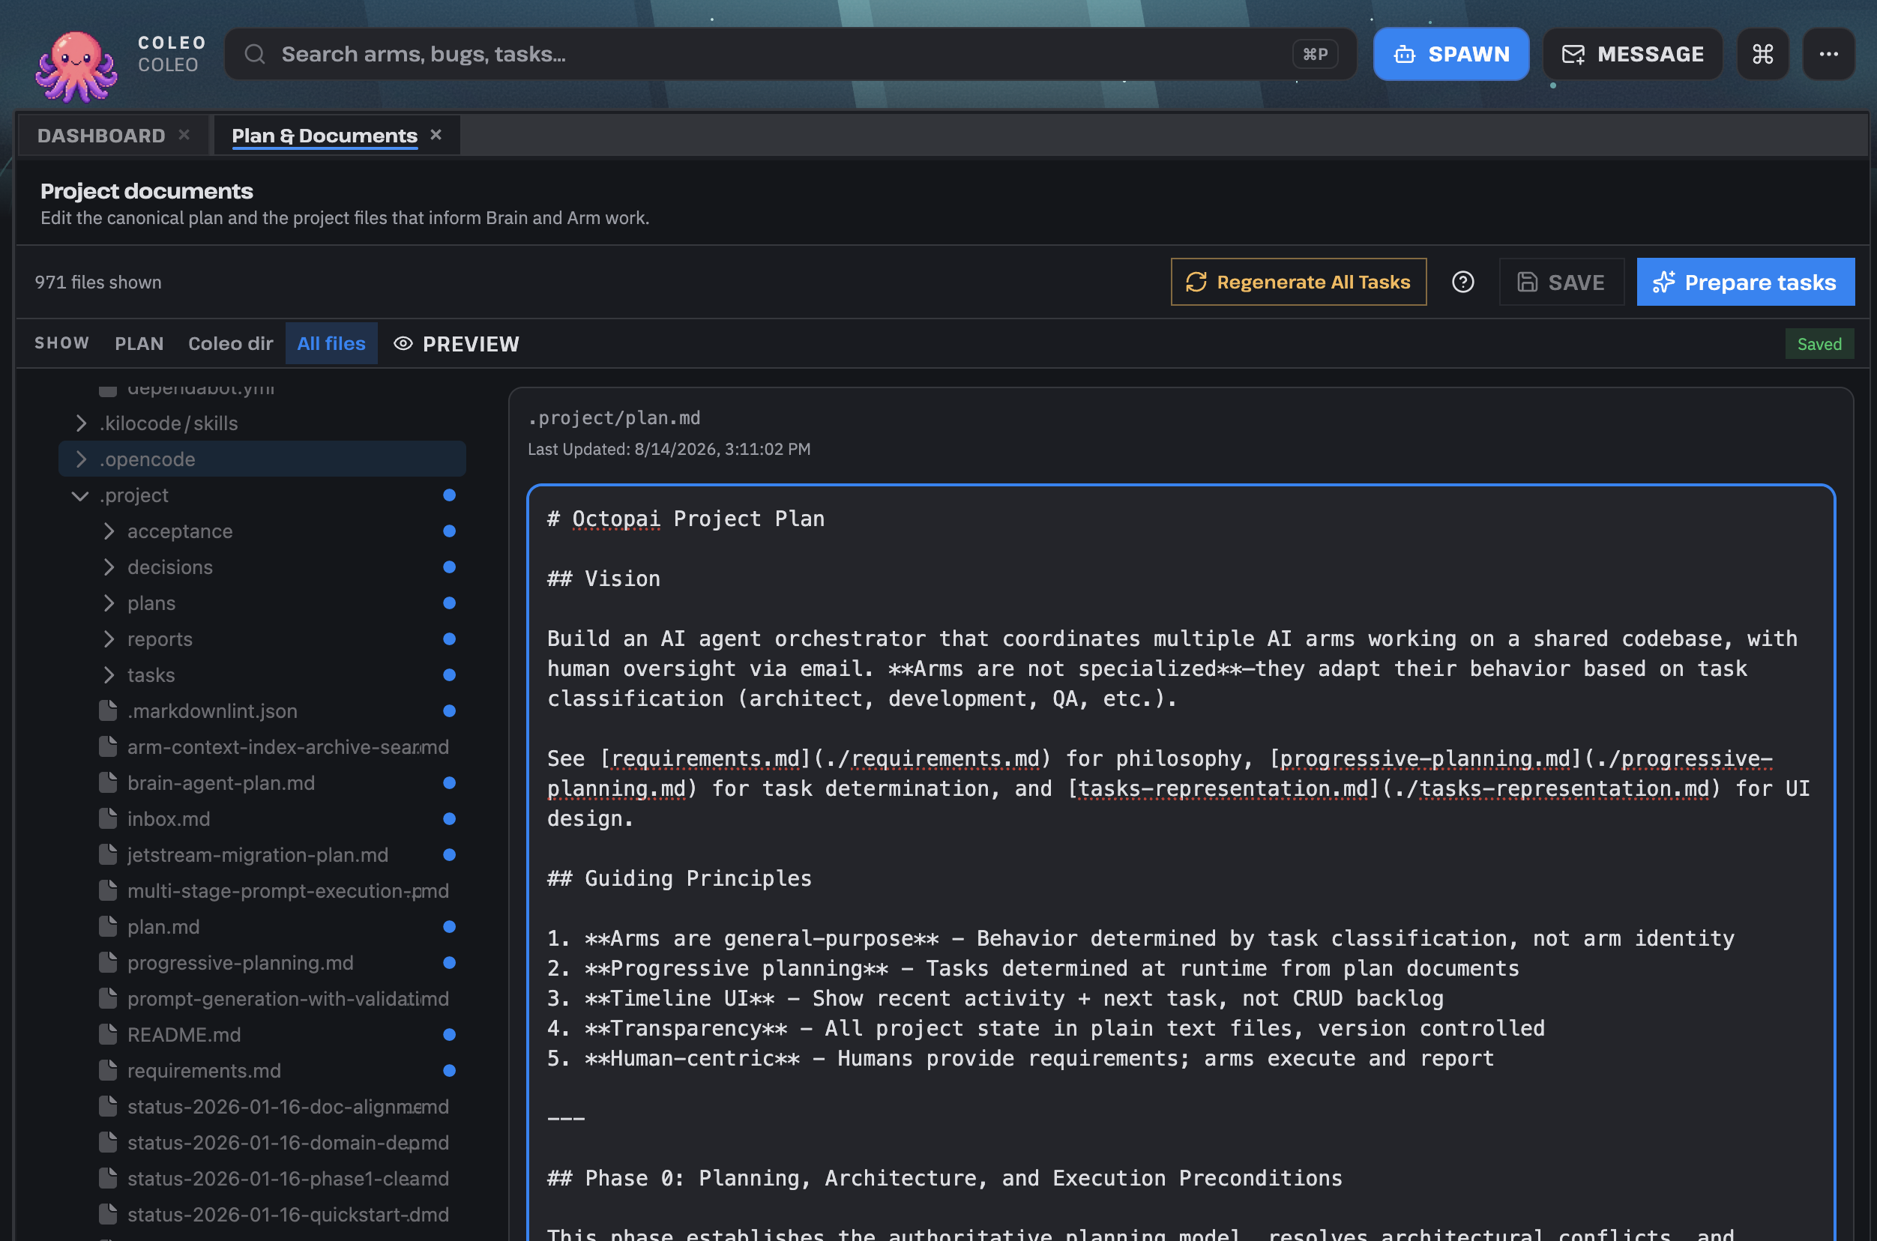Click into the plan.md markdown editor
The width and height of the screenshot is (1877, 1241).
1181,863
